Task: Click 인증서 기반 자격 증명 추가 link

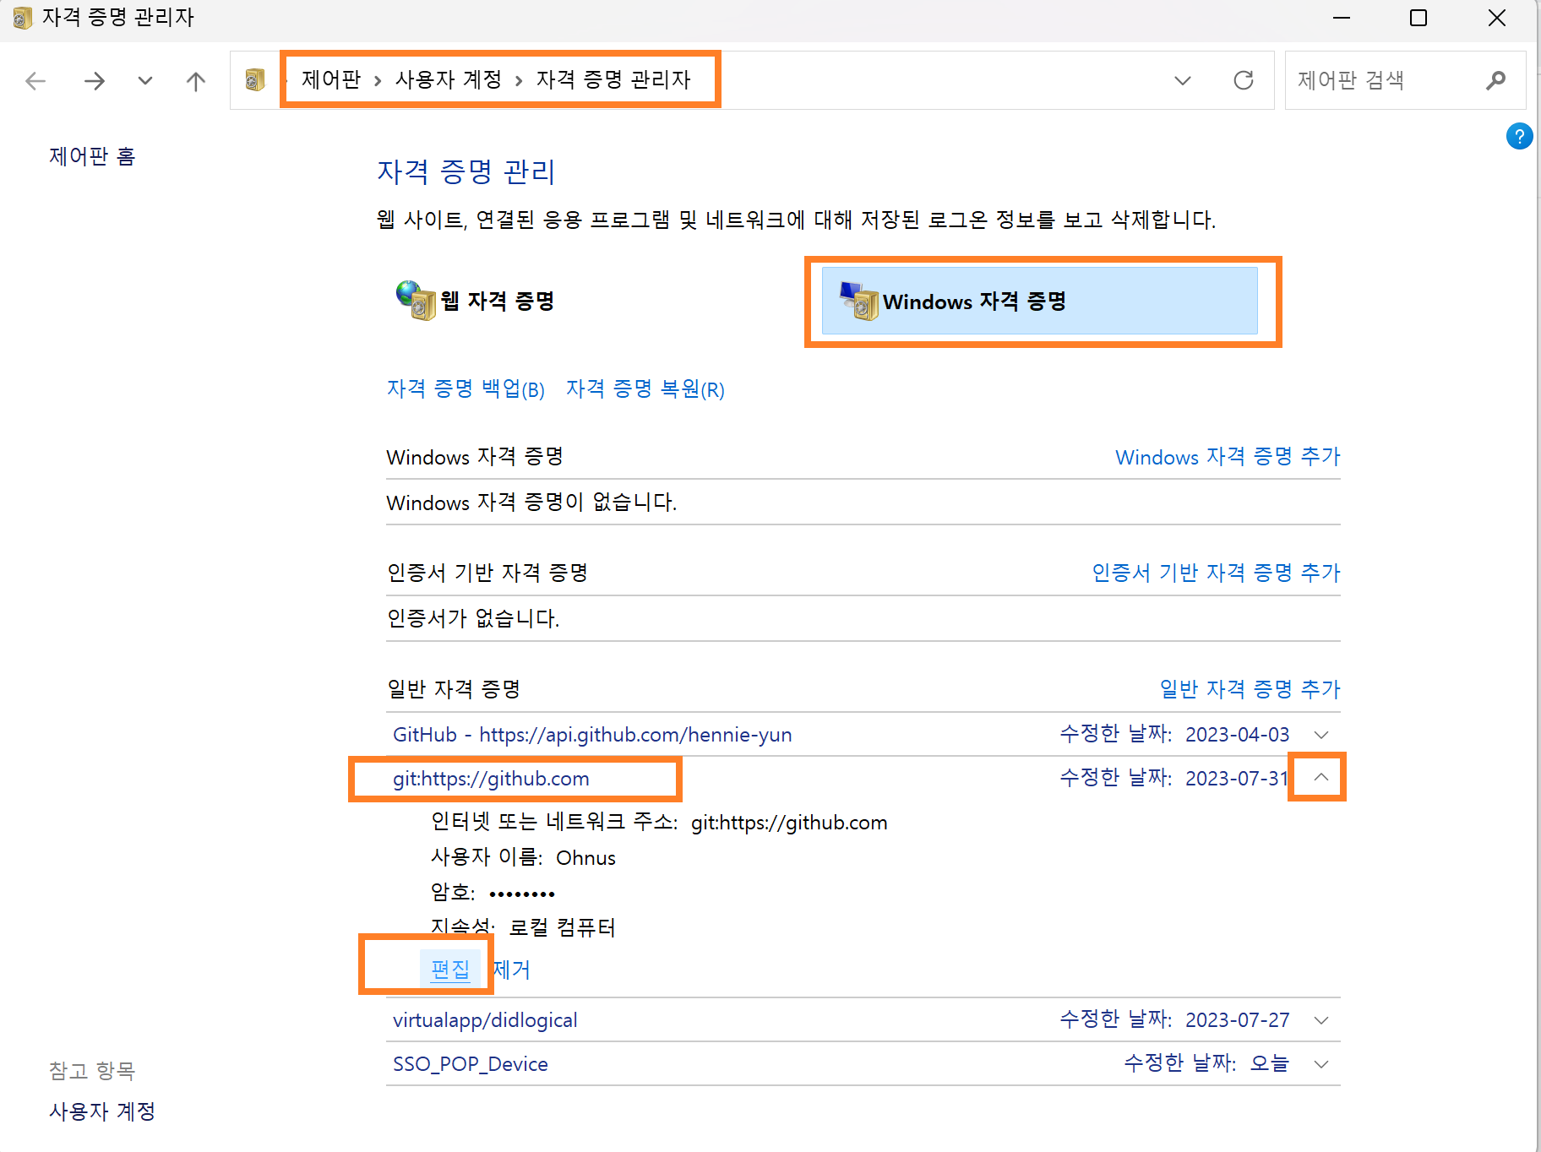Action: pos(1216,573)
